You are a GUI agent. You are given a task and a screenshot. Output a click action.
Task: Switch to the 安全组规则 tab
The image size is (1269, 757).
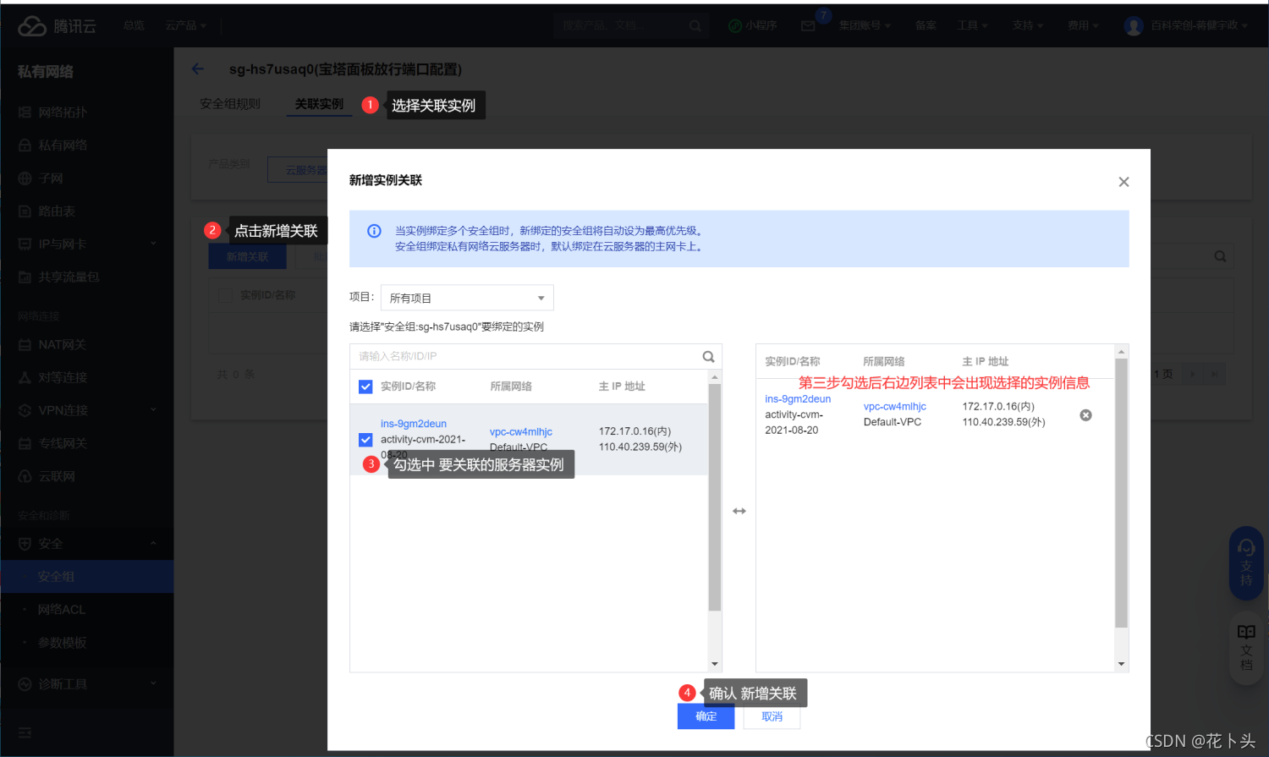coord(230,104)
